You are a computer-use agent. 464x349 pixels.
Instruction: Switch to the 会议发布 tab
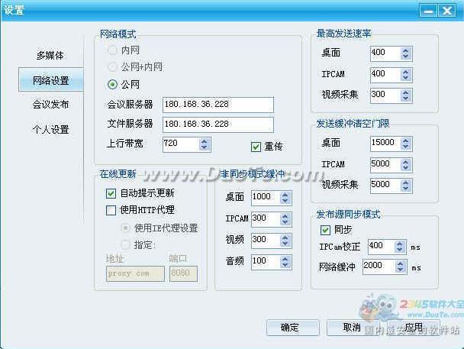(50, 104)
